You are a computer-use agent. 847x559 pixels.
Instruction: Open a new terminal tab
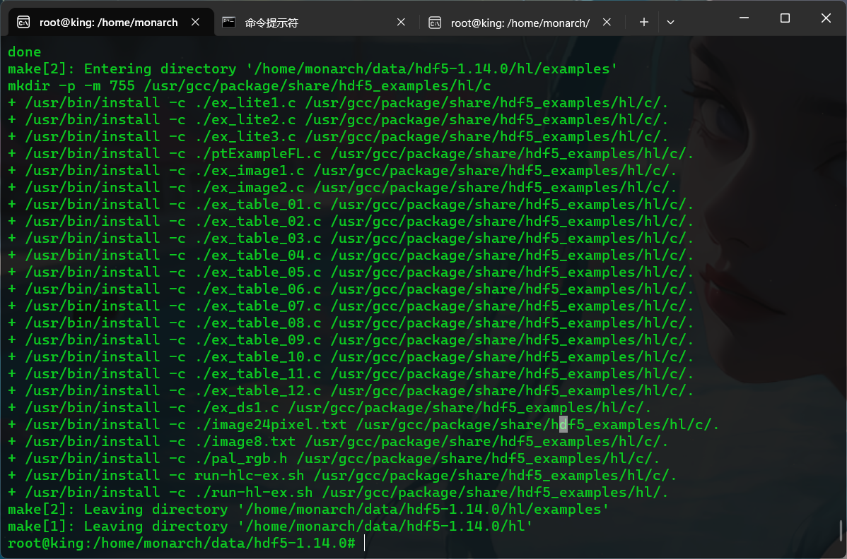[x=644, y=22]
